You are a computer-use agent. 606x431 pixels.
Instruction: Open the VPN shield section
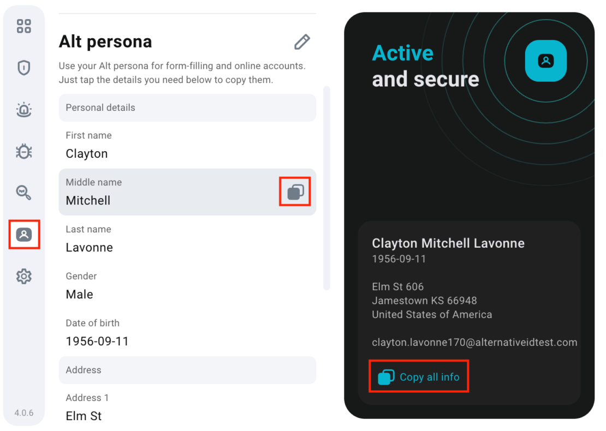[x=24, y=68]
